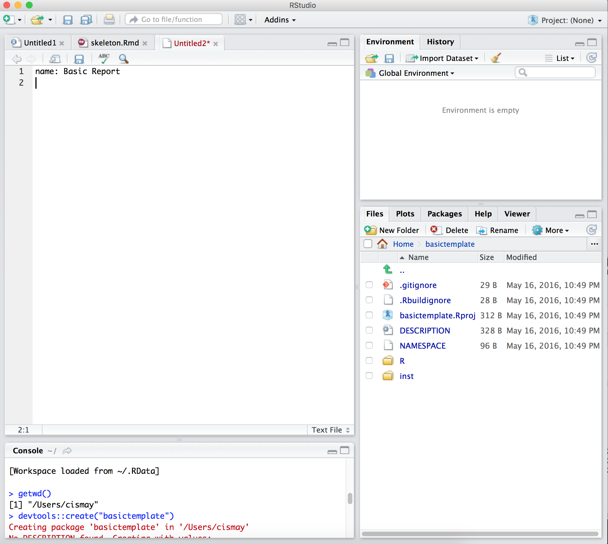
Task: Click Show in new window icon
Action: 55,59
